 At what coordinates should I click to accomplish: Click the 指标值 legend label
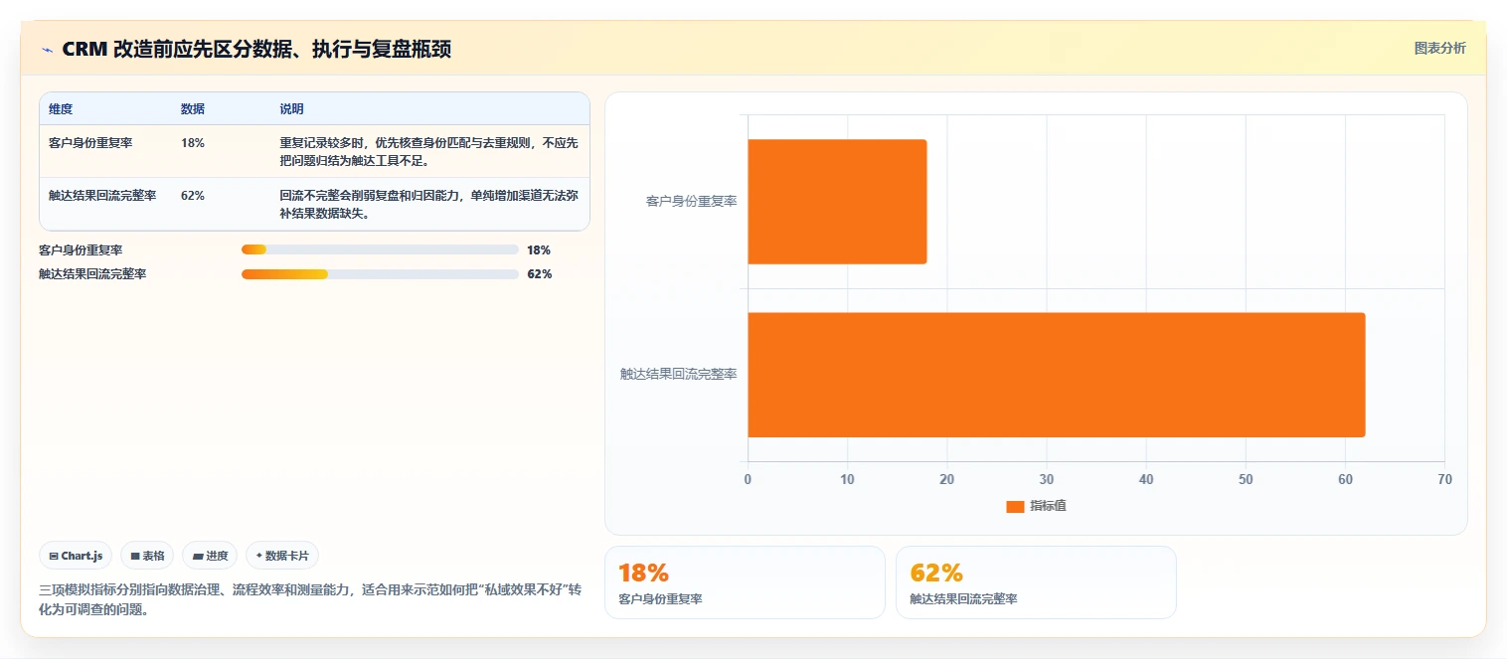pyautogui.click(x=1048, y=506)
